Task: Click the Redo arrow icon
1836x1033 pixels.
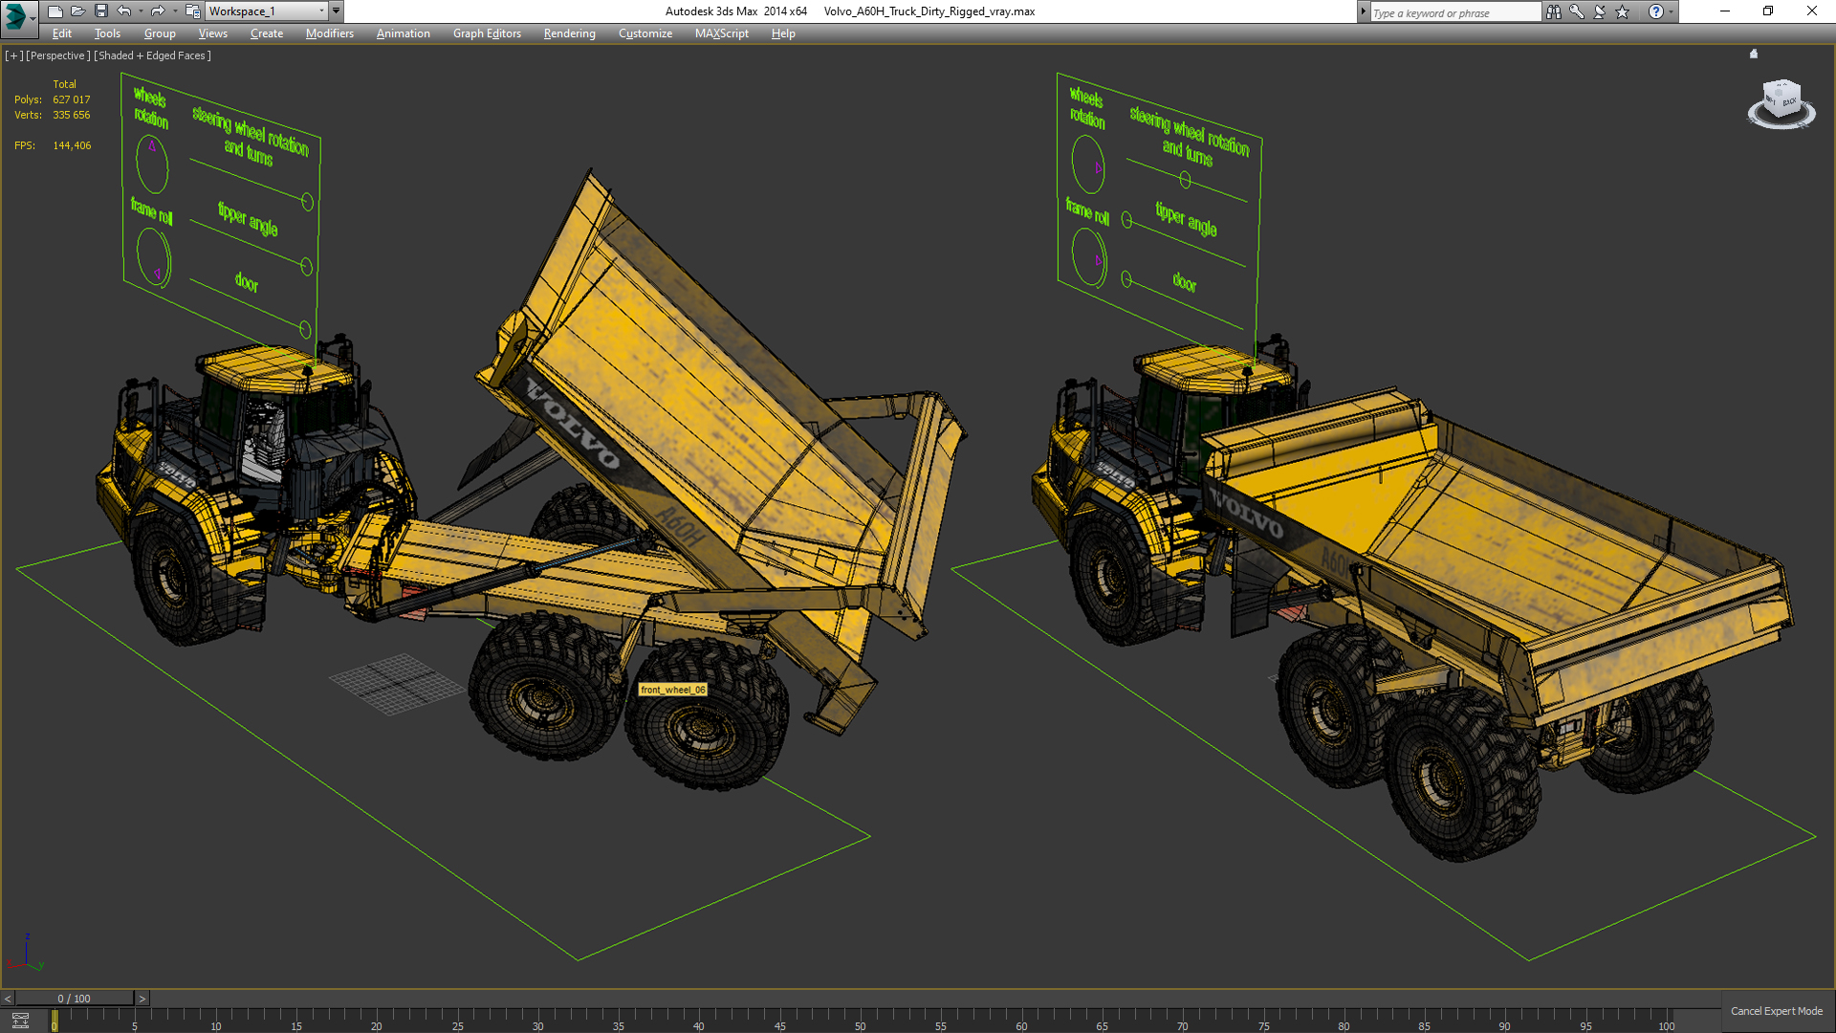Action: pos(158,11)
